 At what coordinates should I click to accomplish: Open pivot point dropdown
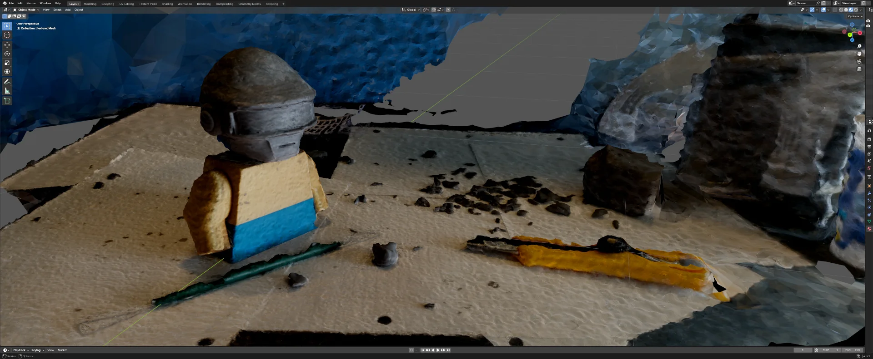coord(426,10)
